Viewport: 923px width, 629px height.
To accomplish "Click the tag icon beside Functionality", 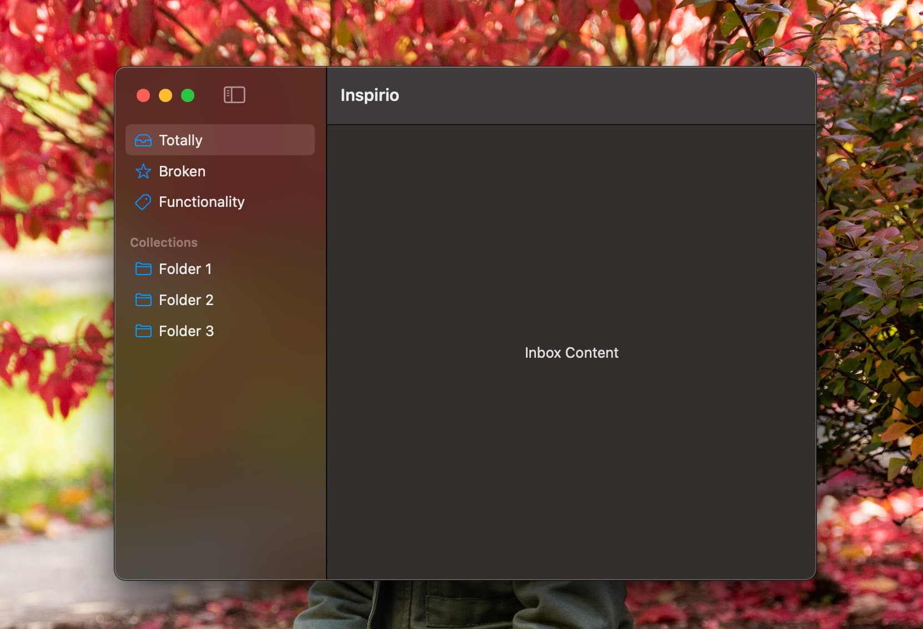I will pyautogui.click(x=143, y=202).
